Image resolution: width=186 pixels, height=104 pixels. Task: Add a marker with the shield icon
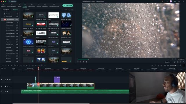tap(155, 66)
